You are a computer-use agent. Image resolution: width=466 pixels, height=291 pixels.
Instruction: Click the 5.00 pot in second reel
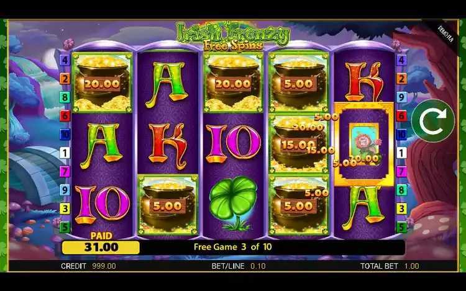[x=168, y=205]
